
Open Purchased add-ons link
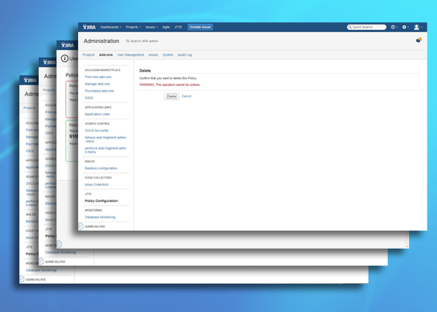point(100,91)
